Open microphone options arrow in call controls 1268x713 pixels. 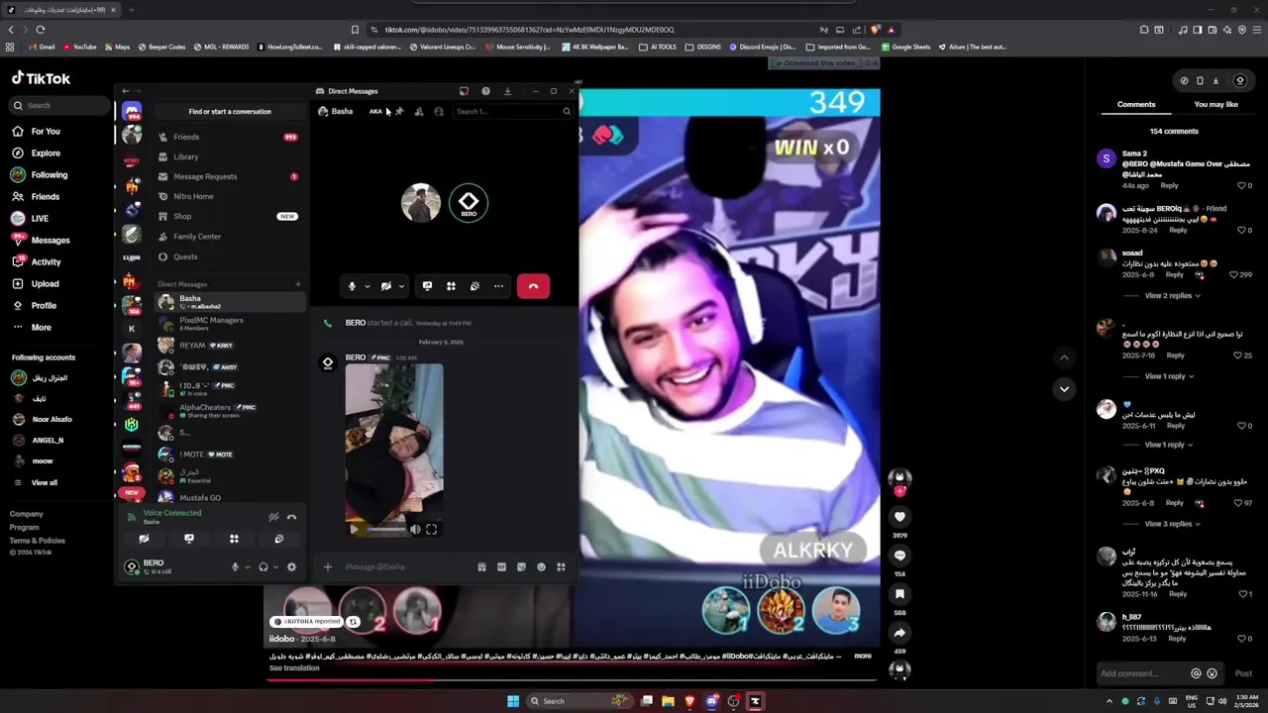pos(367,286)
